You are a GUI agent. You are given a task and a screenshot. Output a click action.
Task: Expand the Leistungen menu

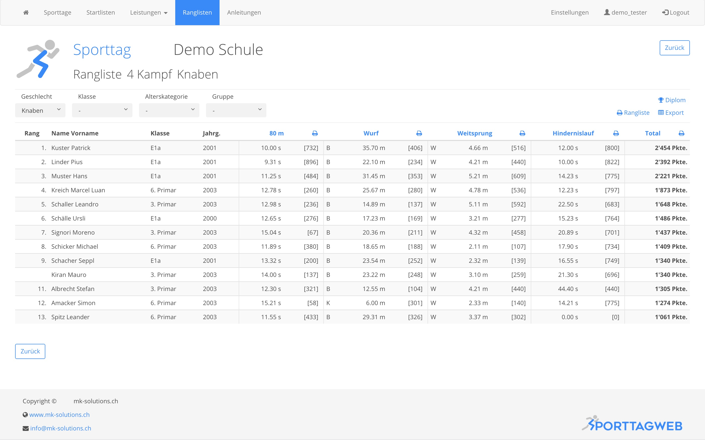click(x=149, y=13)
